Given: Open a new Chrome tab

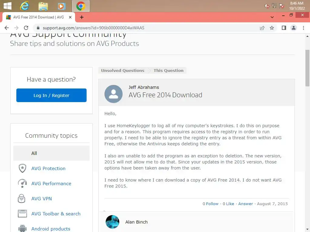Looking at the screenshot, I should coord(82,17).
